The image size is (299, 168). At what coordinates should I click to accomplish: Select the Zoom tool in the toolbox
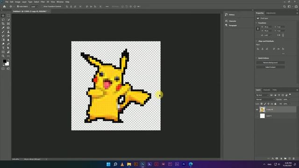pos(3,56)
